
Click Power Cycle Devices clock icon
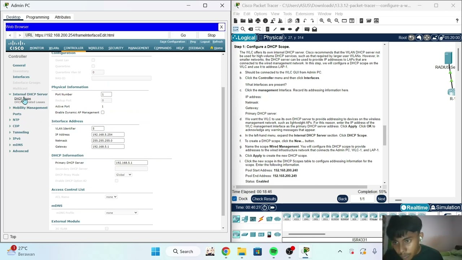tap(265, 208)
